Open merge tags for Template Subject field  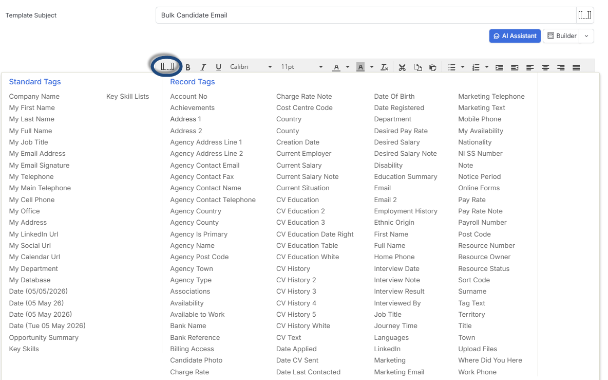pyautogui.click(x=585, y=15)
